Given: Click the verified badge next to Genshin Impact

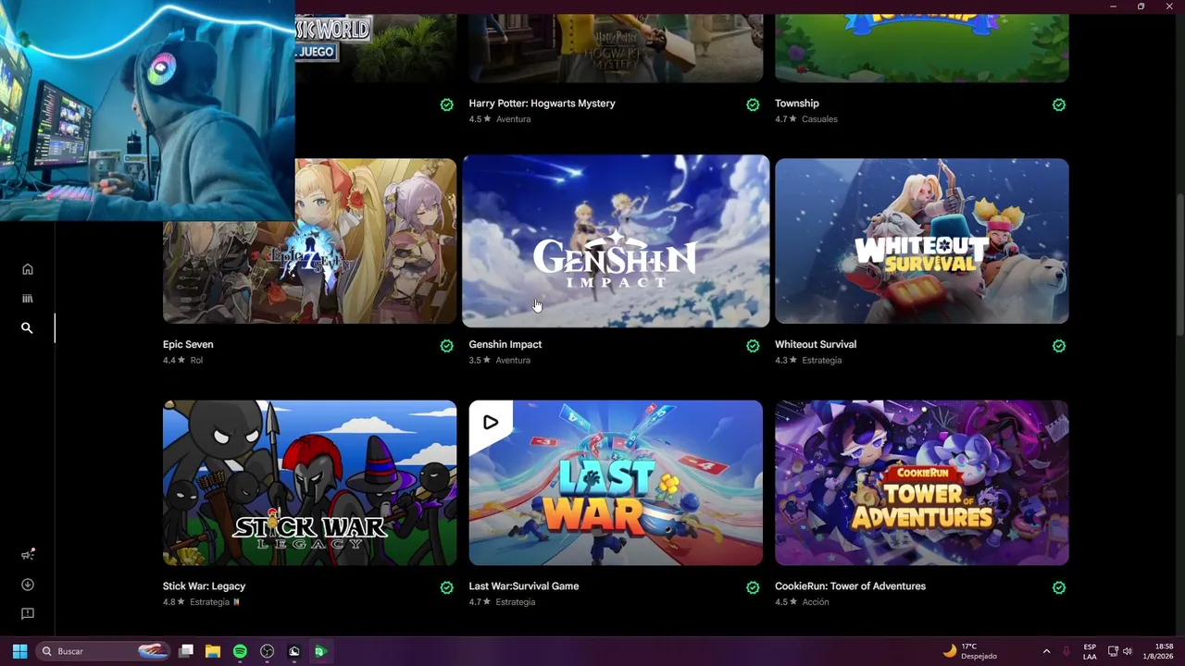Looking at the screenshot, I should [x=753, y=346].
